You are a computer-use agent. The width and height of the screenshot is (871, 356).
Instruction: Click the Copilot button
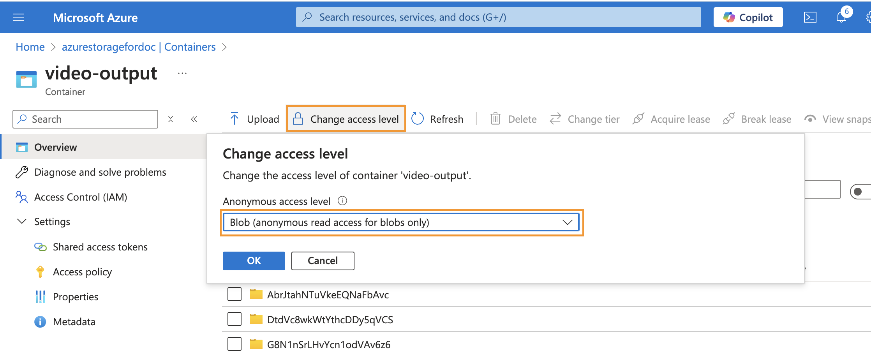tap(748, 18)
